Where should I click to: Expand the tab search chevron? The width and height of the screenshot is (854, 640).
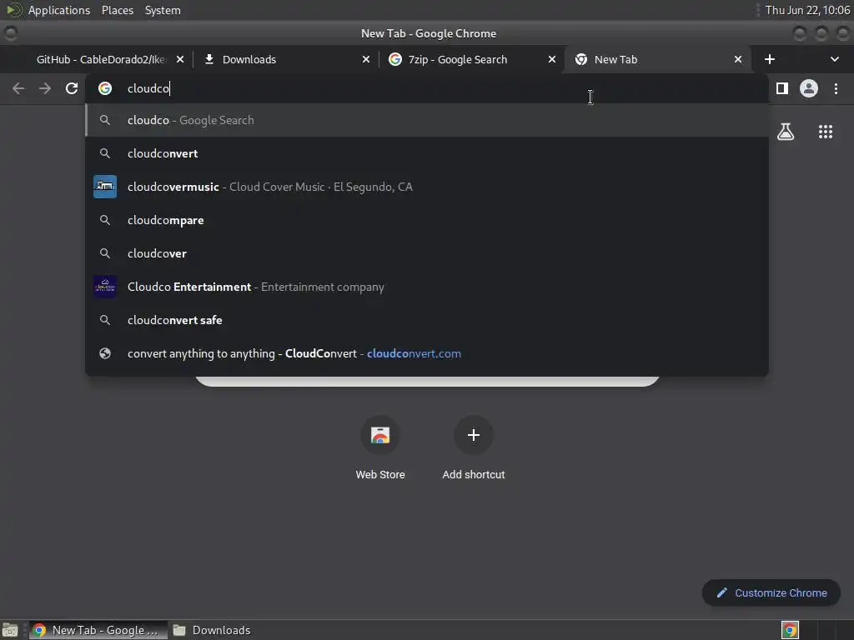point(834,59)
